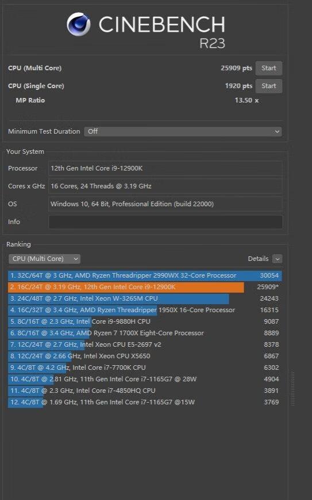Grab the dotted panel resize handle

click(293, 388)
